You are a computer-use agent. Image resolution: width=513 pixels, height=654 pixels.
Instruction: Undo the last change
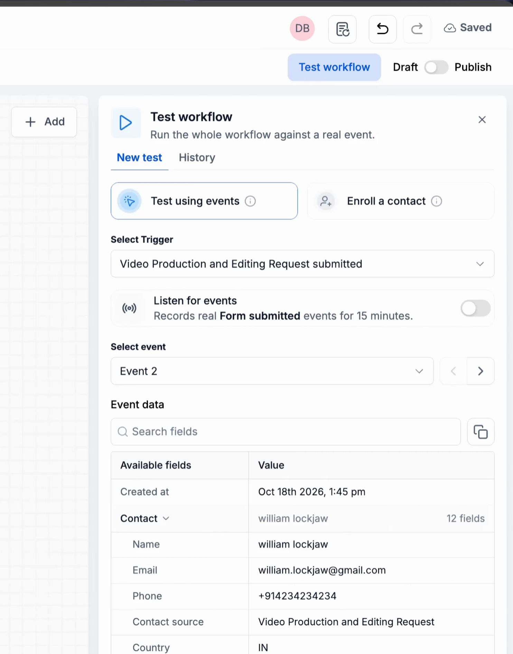click(x=383, y=29)
